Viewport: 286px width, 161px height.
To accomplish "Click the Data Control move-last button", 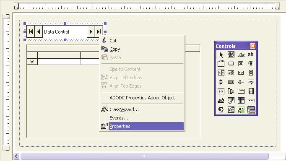I will point(99,32).
